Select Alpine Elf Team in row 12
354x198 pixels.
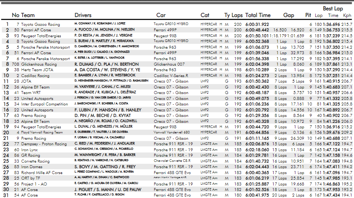pos(35,87)
